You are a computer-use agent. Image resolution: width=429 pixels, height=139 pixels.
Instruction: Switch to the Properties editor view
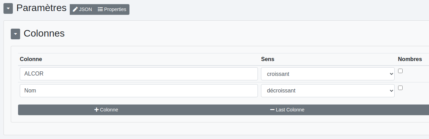[x=112, y=10]
